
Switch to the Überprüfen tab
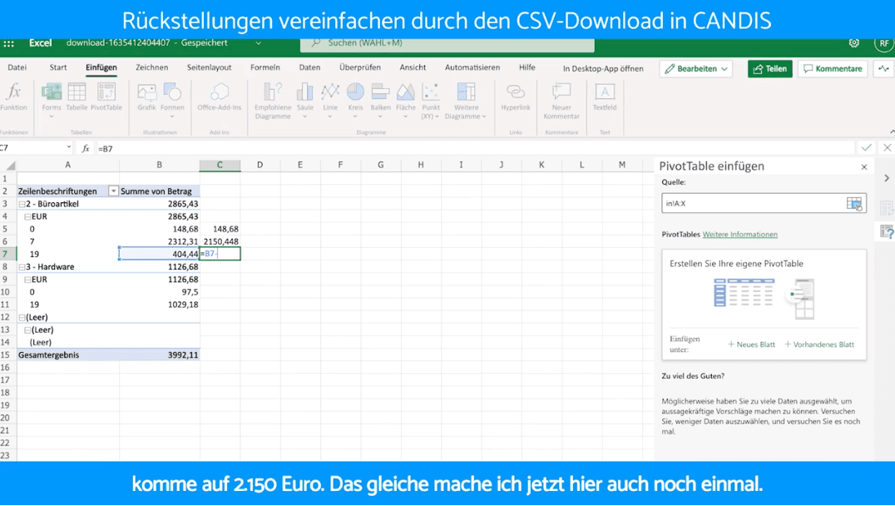click(x=359, y=67)
